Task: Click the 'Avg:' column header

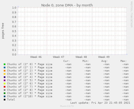Action: pyautogui.click(x=104, y=61)
